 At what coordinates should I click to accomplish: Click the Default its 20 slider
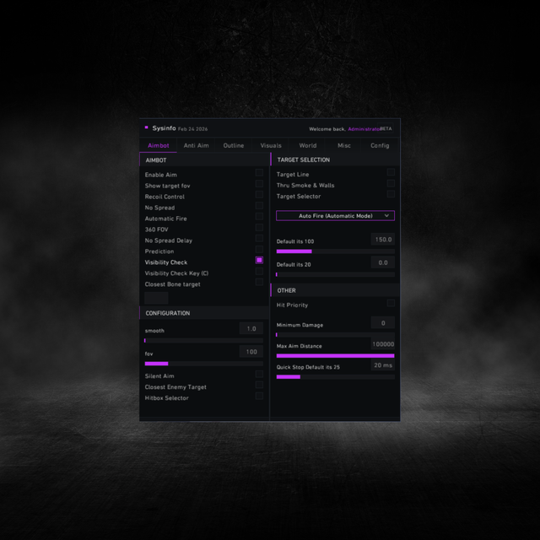[335, 274]
